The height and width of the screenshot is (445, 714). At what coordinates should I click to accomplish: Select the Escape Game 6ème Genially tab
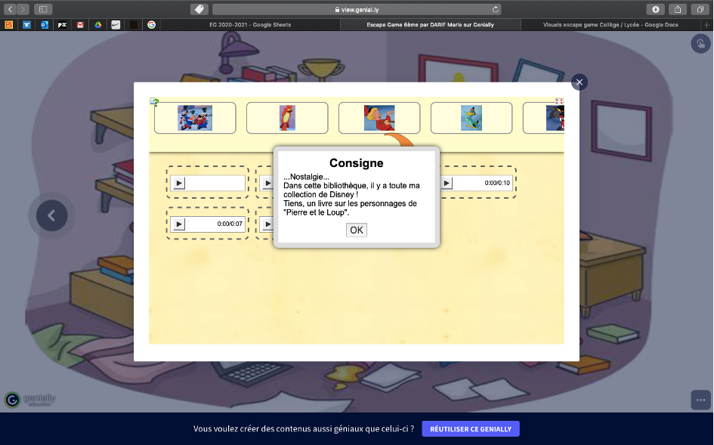pyautogui.click(x=431, y=25)
